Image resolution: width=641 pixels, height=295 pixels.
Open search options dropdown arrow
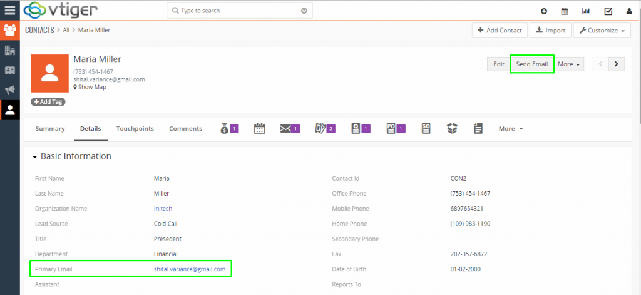tap(304, 11)
